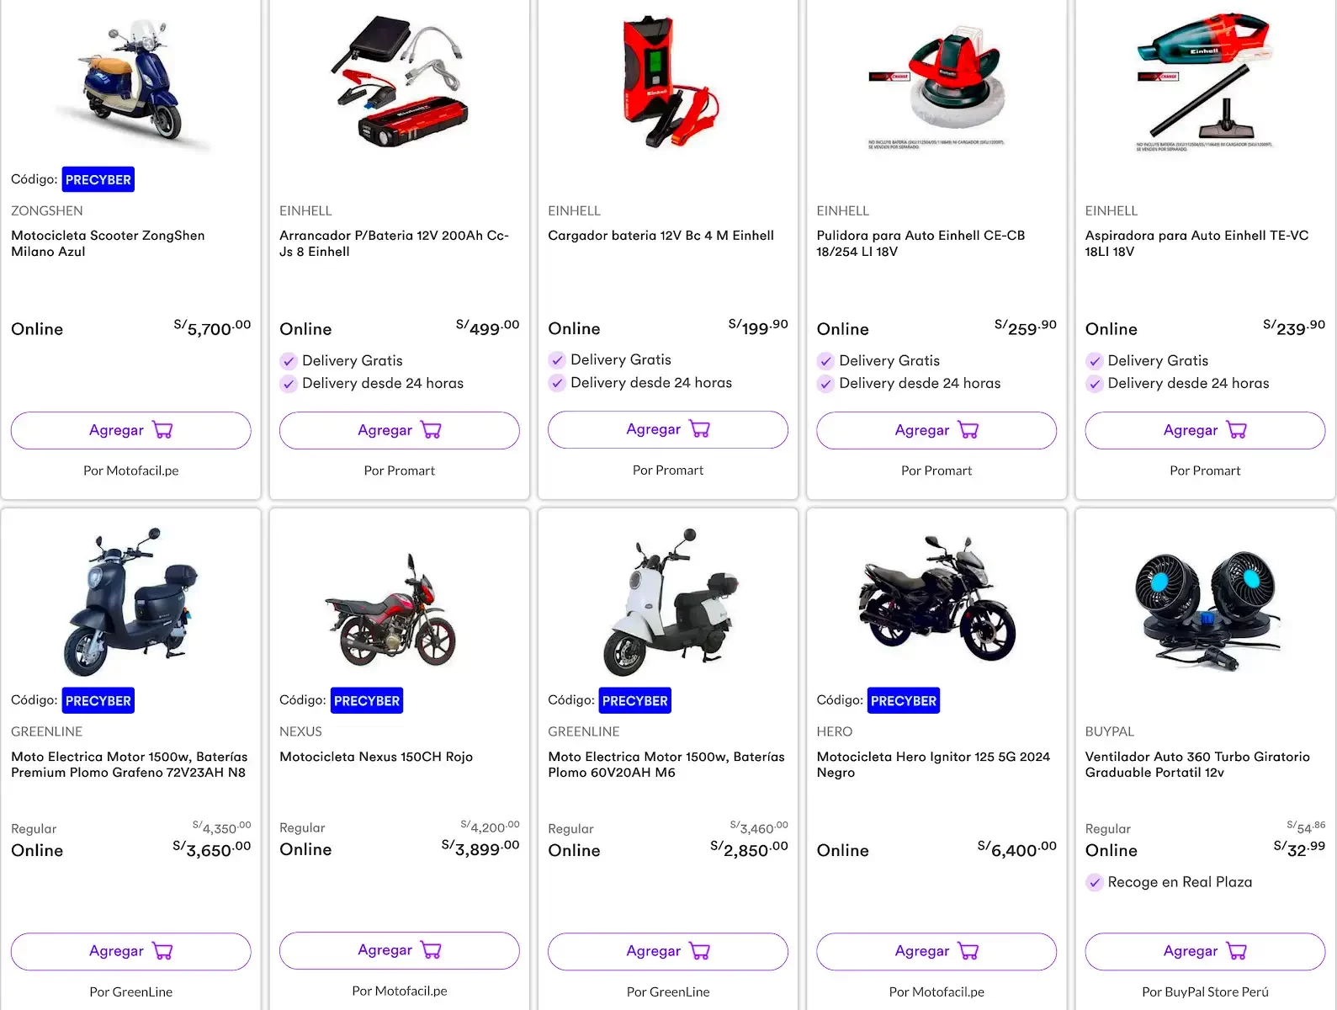
Task: Add Greenline 60V20AH M6 moto to cart
Action: tap(667, 951)
